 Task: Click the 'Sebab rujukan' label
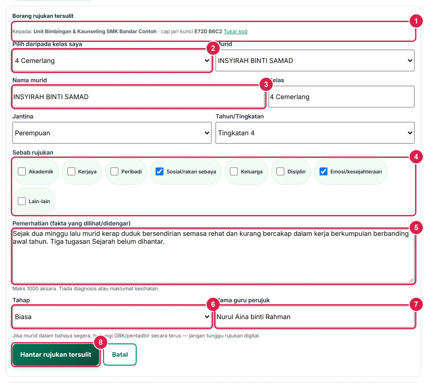[x=33, y=152]
